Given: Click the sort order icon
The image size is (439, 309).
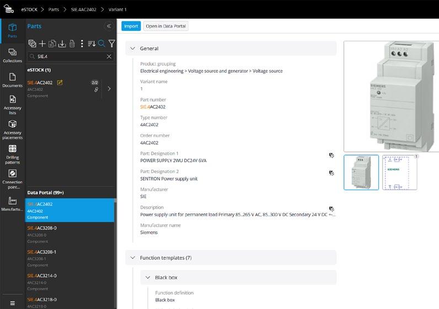Looking at the screenshot, I should [x=92, y=43].
